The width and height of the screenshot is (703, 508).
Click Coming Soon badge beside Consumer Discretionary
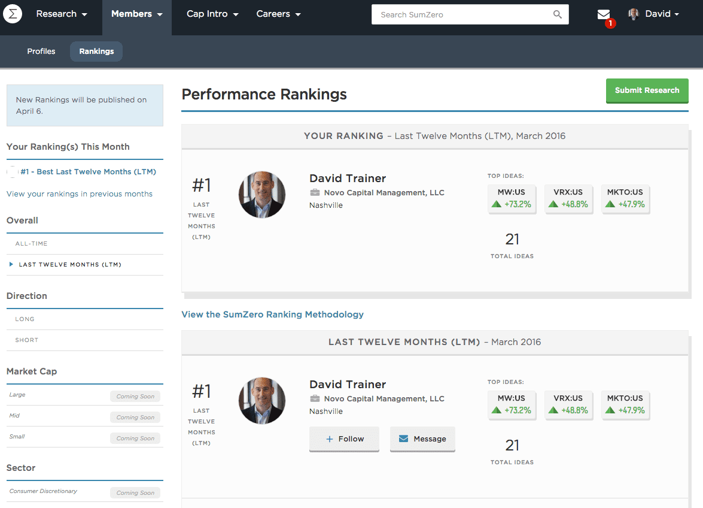click(135, 493)
